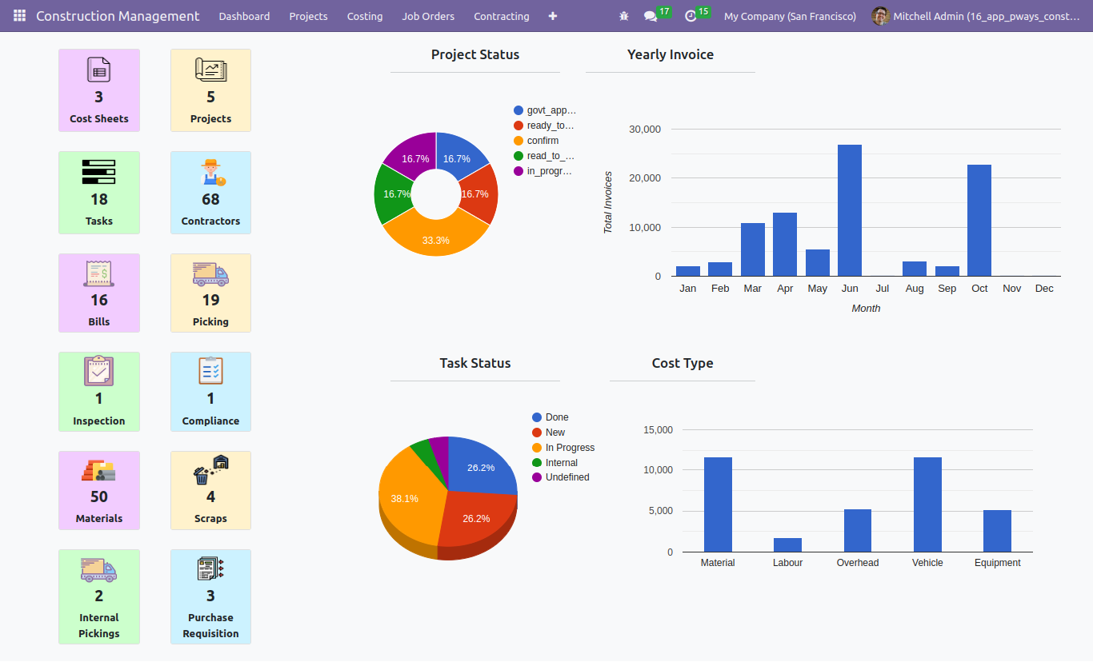Open the debug bug icon in navbar
The height and width of the screenshot is (662, 1093).
point(624,16)
